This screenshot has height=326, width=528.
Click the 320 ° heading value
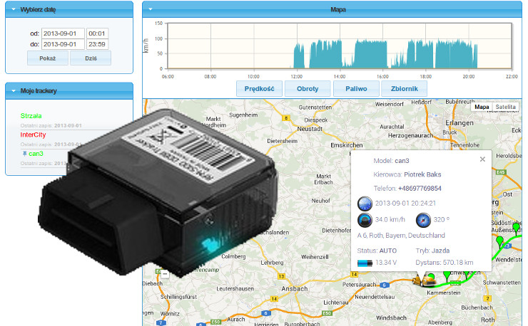coord(442,219)
